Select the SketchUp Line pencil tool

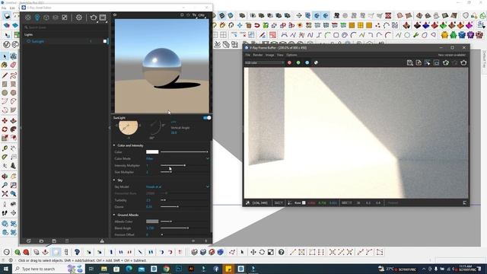5,75
